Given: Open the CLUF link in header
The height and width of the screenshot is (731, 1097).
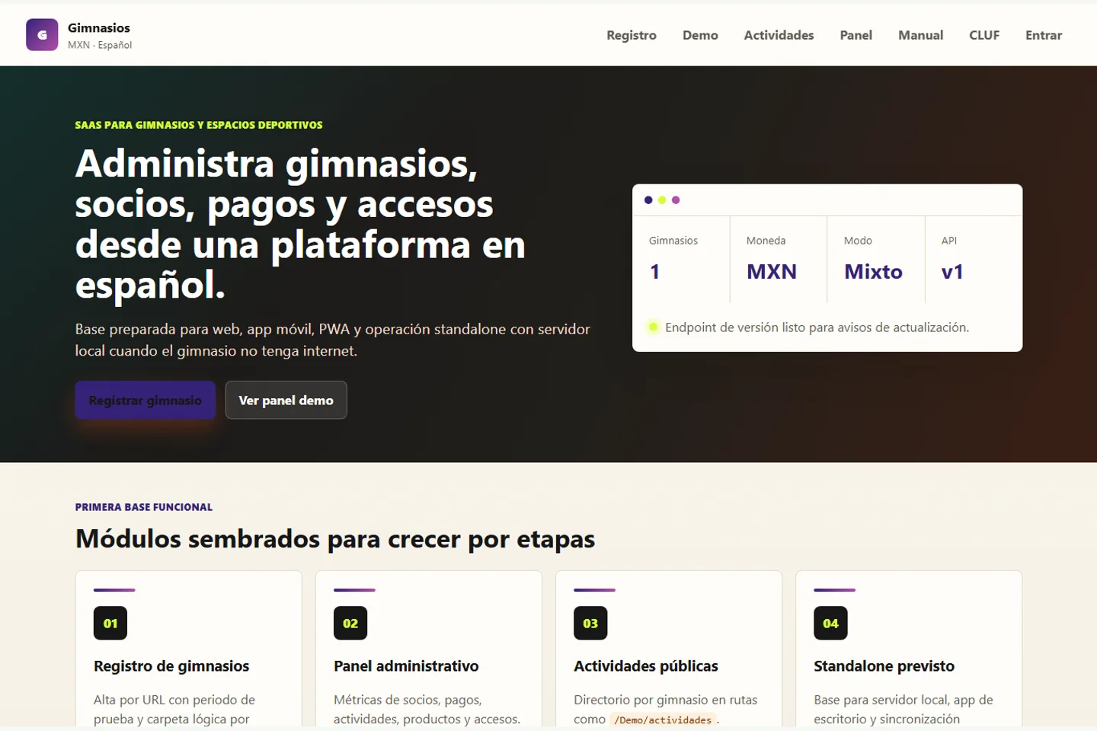Looking at the screenshot, I should coord(984,35).
